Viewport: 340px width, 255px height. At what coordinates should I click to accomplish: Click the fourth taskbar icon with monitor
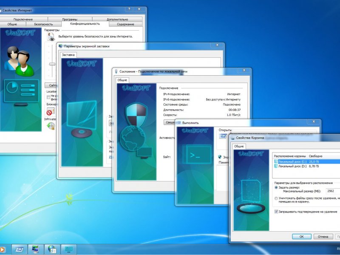[x=69, y=249]
